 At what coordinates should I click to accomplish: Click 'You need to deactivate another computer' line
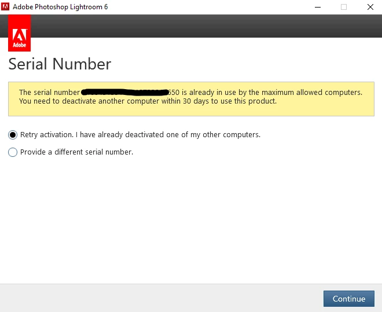coord(148,101)
